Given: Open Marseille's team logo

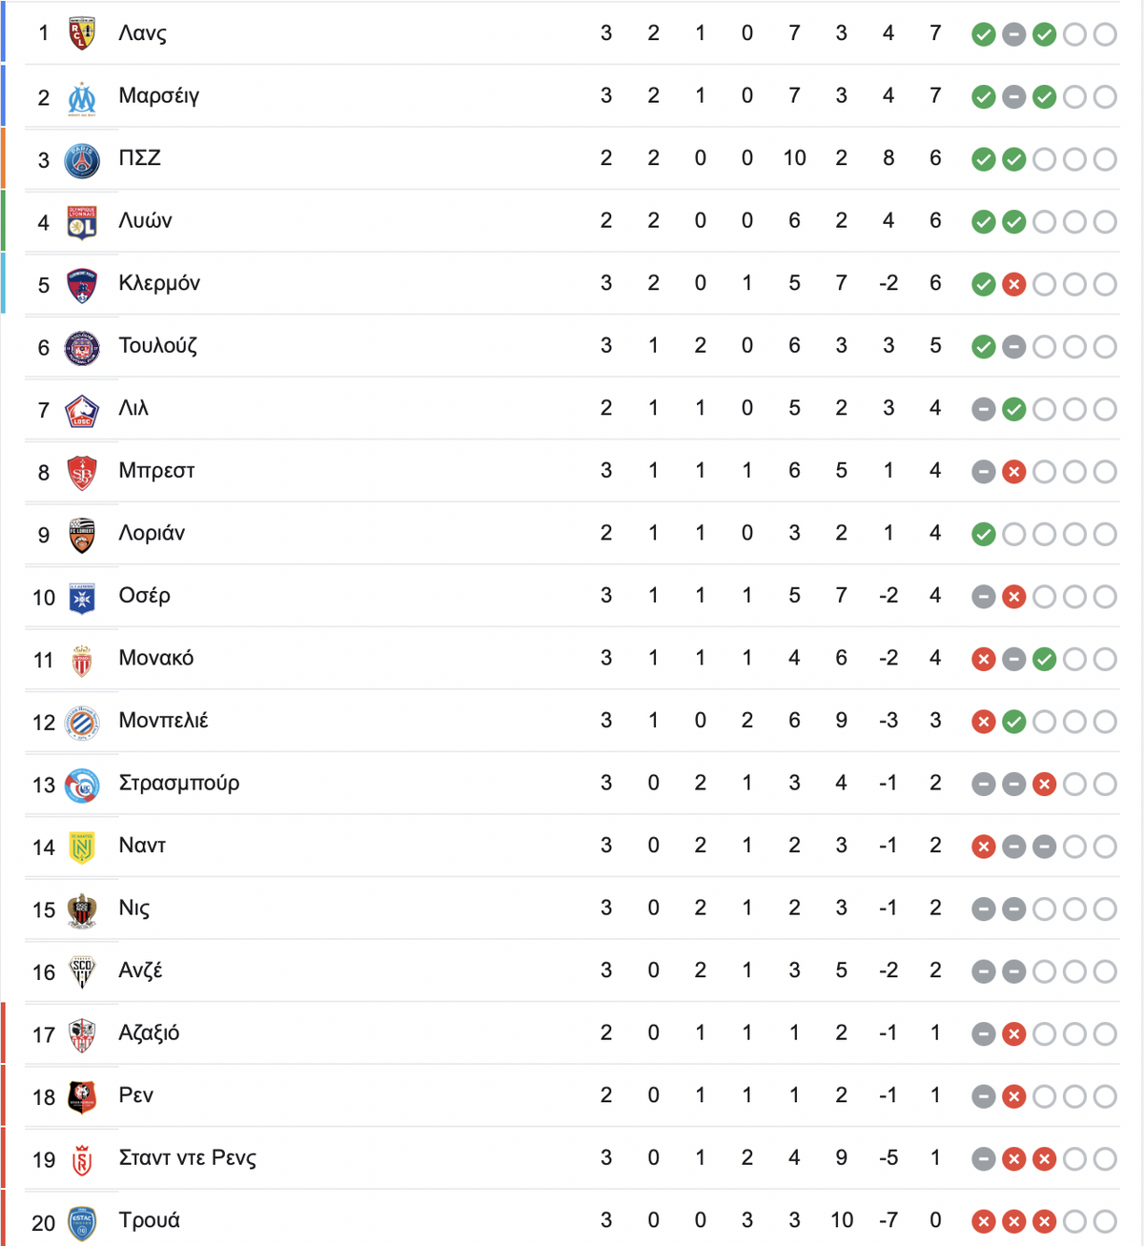Looking at the screenshot, I should [x=82, y=97].
